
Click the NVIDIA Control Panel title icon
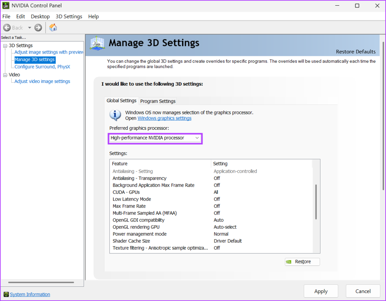click(x=6, y=5)
